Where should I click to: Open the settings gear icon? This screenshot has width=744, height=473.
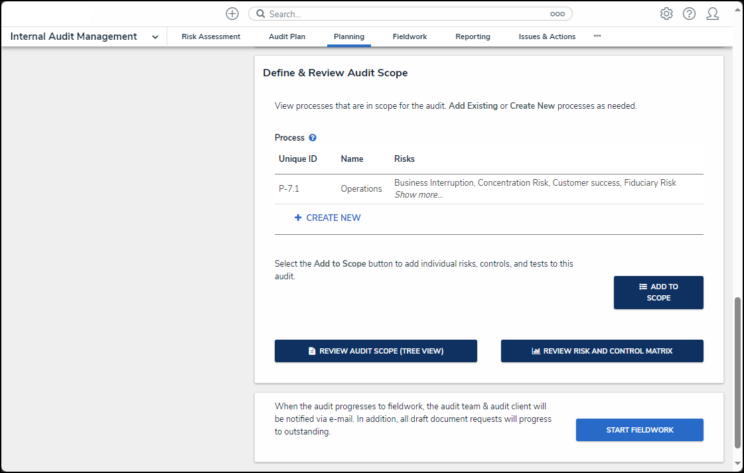click(666, 14)
